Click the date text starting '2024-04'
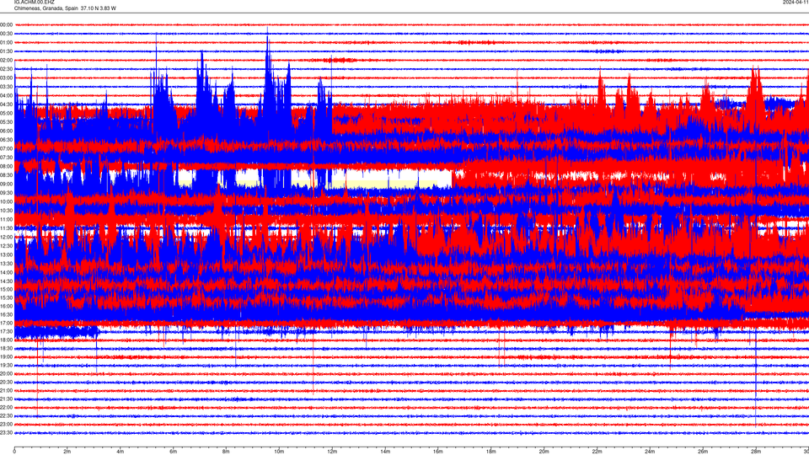Image resolution: width=809 pixels, height=455 pixels. point(796,3)
